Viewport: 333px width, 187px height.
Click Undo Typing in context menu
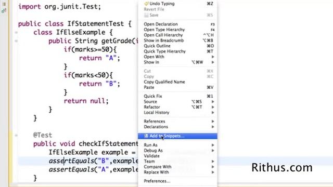pyautogui.click(x=177, y=4)
